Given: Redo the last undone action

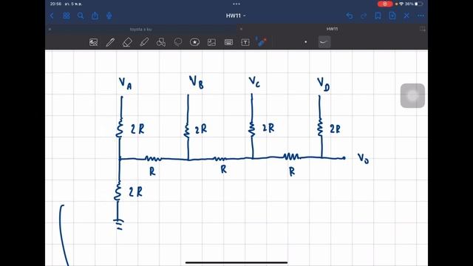Looking at the screenshot, I should click(364, 16).
